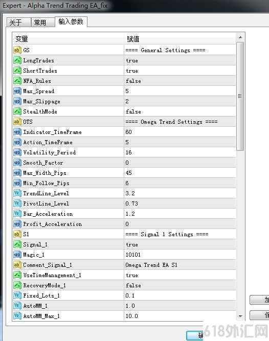Click the vertical scrollbar thumb
Viewport: 269px width, 341px height.
point(240,96)
